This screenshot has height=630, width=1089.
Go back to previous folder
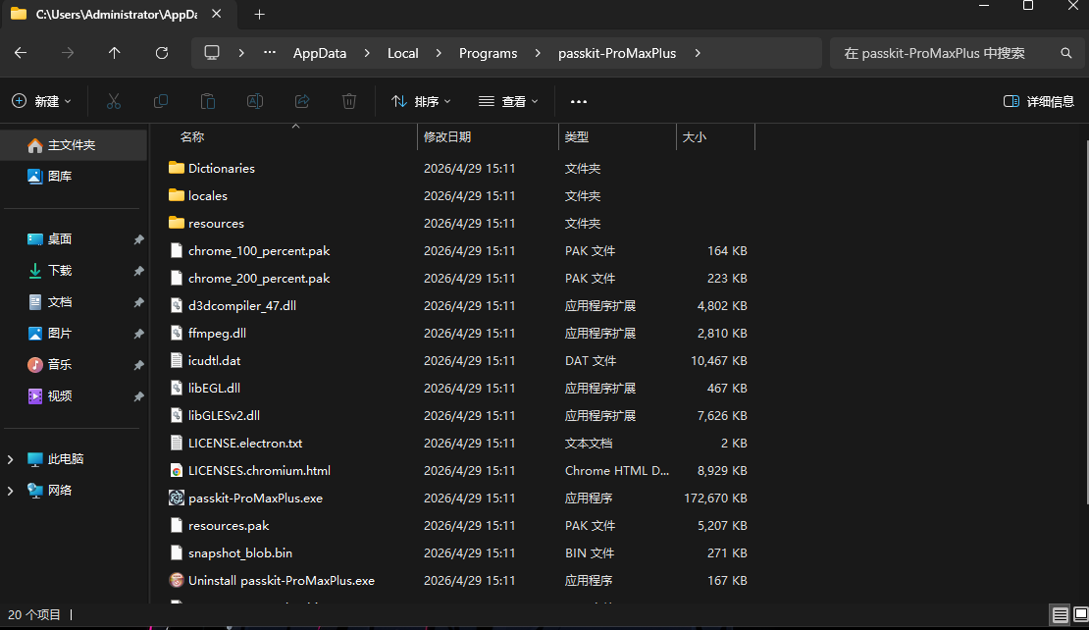click(21, 53)
